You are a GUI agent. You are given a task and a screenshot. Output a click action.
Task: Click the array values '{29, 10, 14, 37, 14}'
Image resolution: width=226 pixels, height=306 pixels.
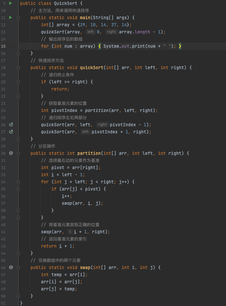click(x=103, y=25)
